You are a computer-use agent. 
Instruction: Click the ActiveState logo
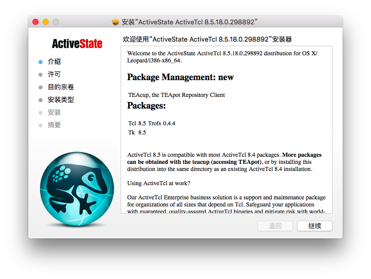[x=77, y=44]
